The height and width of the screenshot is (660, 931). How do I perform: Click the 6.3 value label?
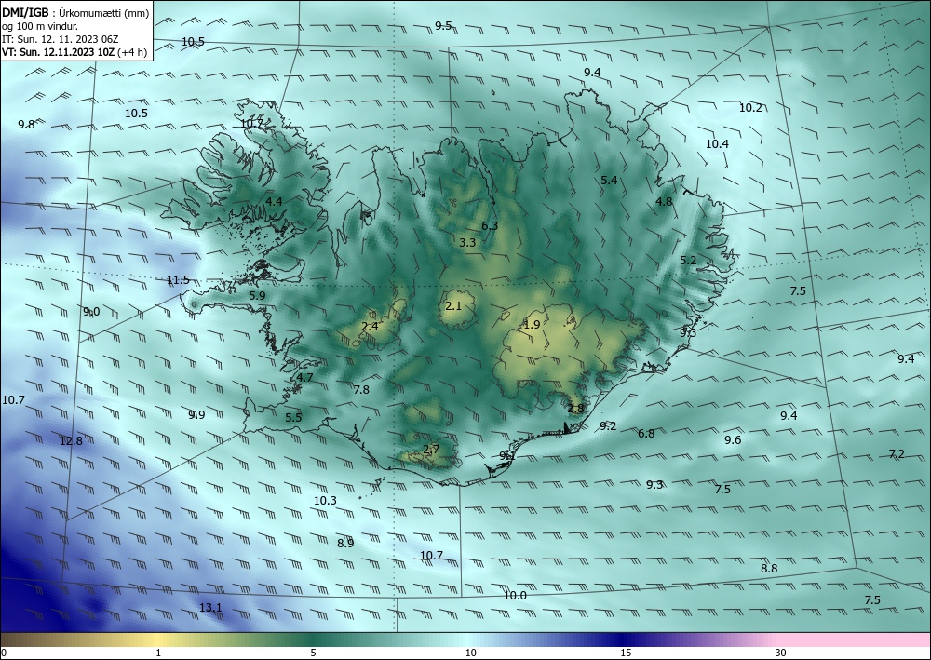[490, 225]
